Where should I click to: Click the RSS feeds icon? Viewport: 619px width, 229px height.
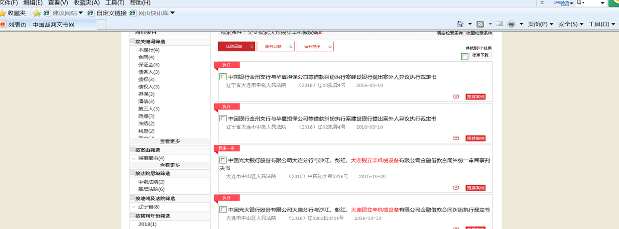[x=480, y=24]
